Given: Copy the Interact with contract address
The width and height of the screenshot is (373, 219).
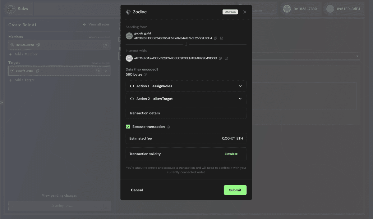Looking at the screenshot, I should 220,58.
